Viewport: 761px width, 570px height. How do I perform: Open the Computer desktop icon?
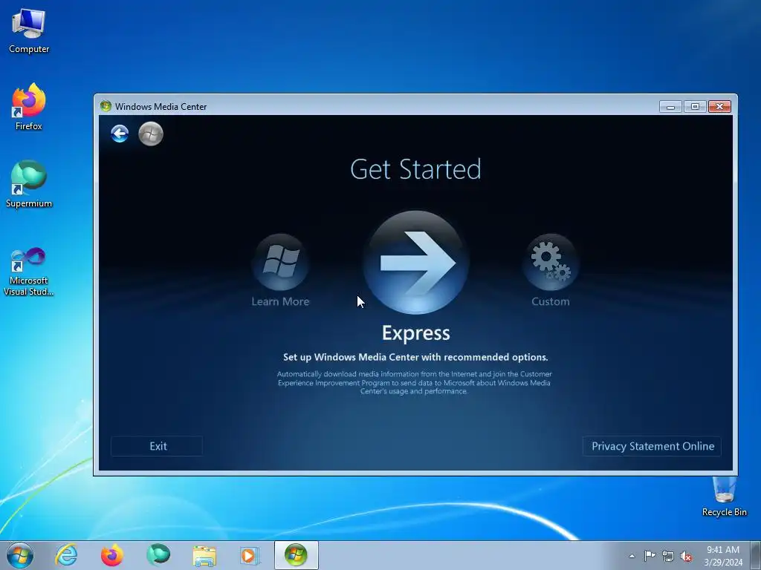(29, 31)
